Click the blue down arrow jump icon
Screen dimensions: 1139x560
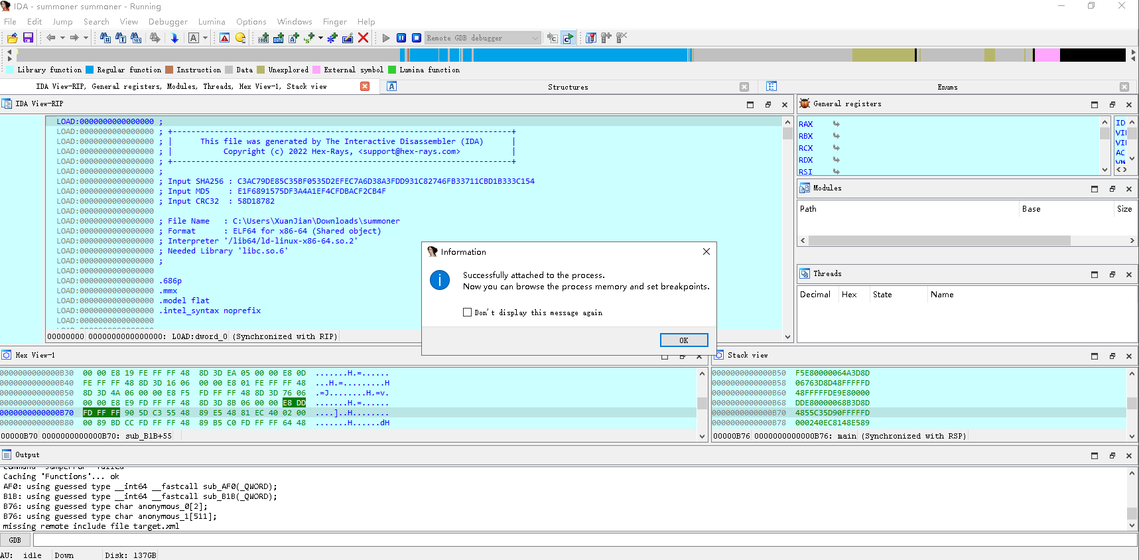click(x=174, y=38)
